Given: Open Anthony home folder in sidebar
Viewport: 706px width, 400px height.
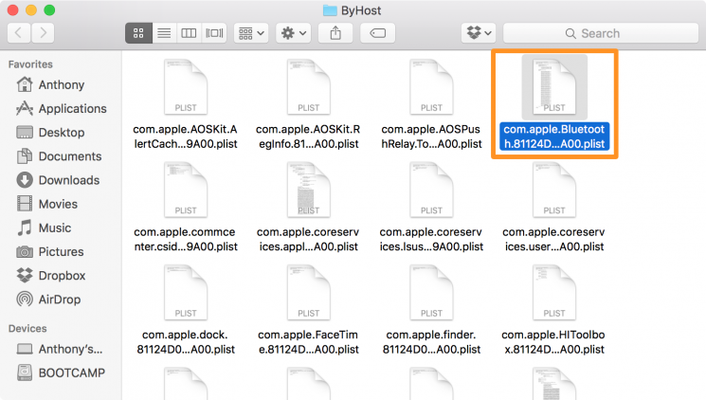Looking at the screenshot, I should [x=50, y=84].
